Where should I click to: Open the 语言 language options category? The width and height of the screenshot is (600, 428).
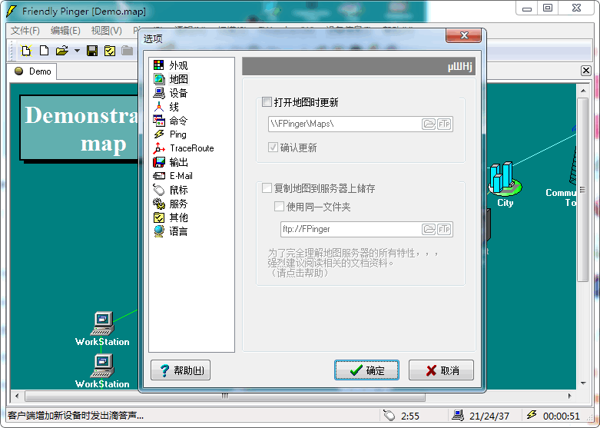click(x=171, y=231)
